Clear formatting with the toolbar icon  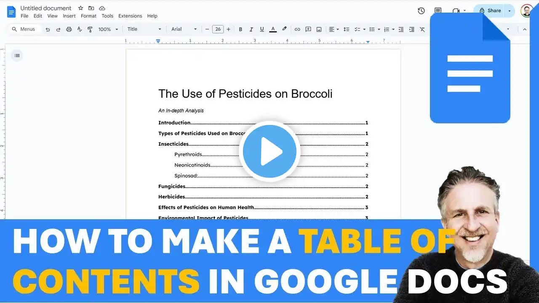click(422, 29)
